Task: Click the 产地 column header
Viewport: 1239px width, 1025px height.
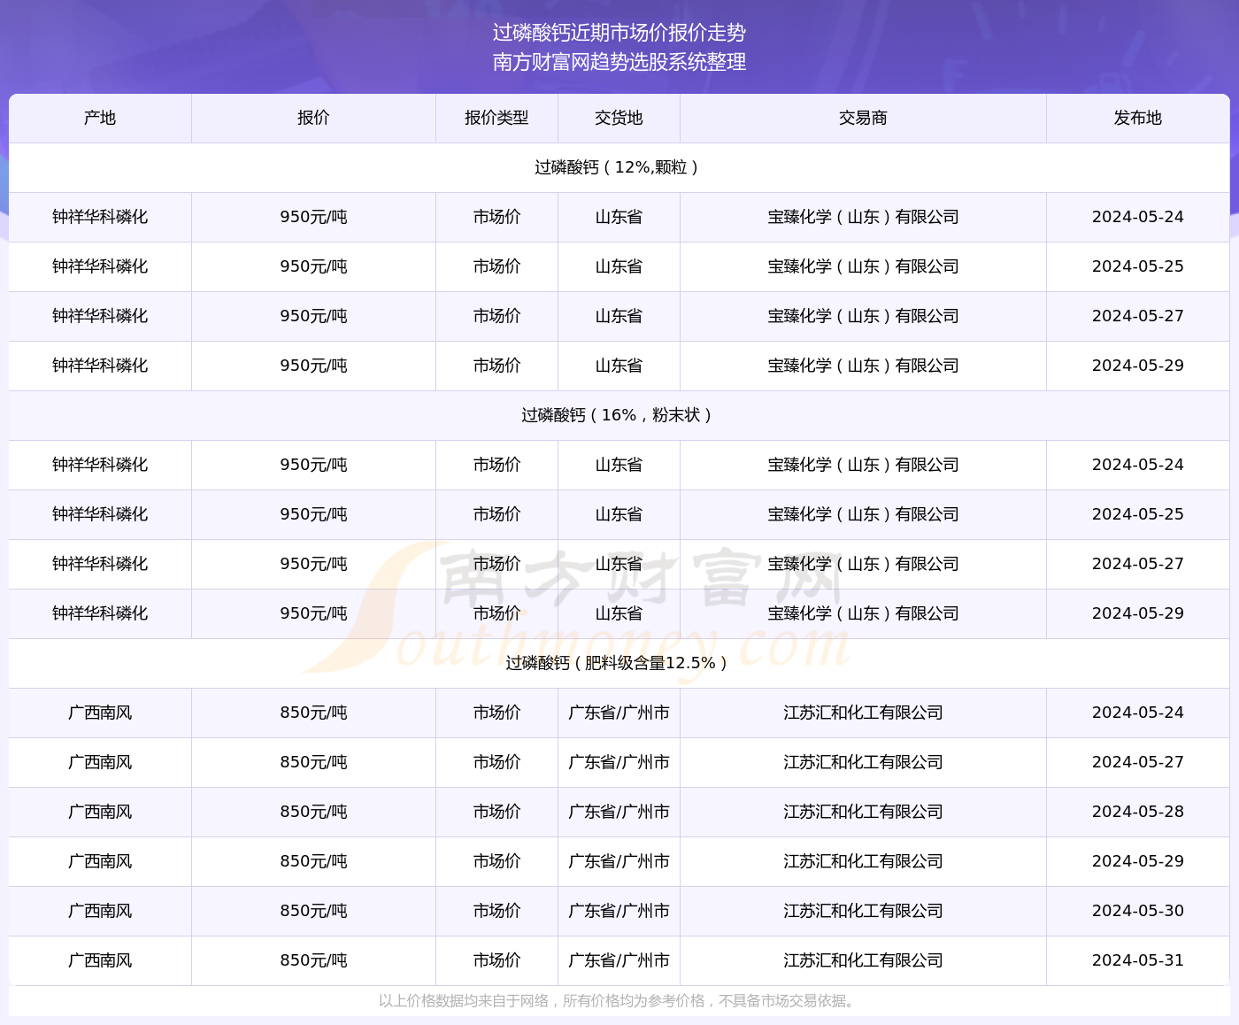Action: (x=100, y=118)
